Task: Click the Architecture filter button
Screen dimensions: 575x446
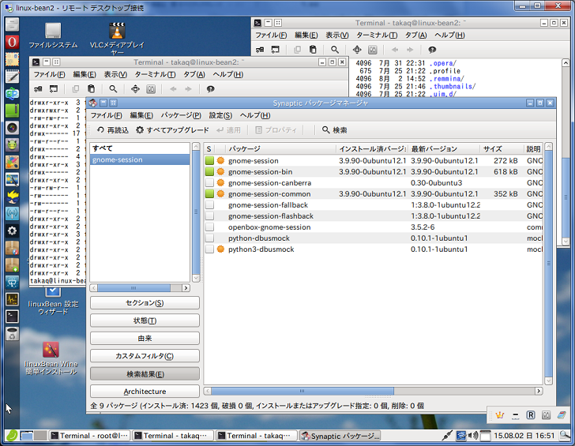Action: click(145, 392)
